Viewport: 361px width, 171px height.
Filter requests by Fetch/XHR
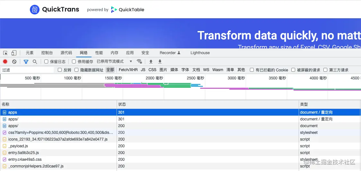tap(128, 70)
